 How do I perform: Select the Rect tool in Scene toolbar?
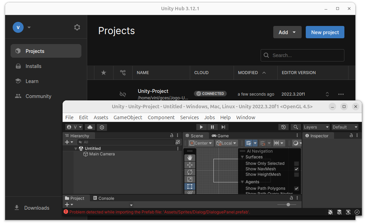click(190, 186)
